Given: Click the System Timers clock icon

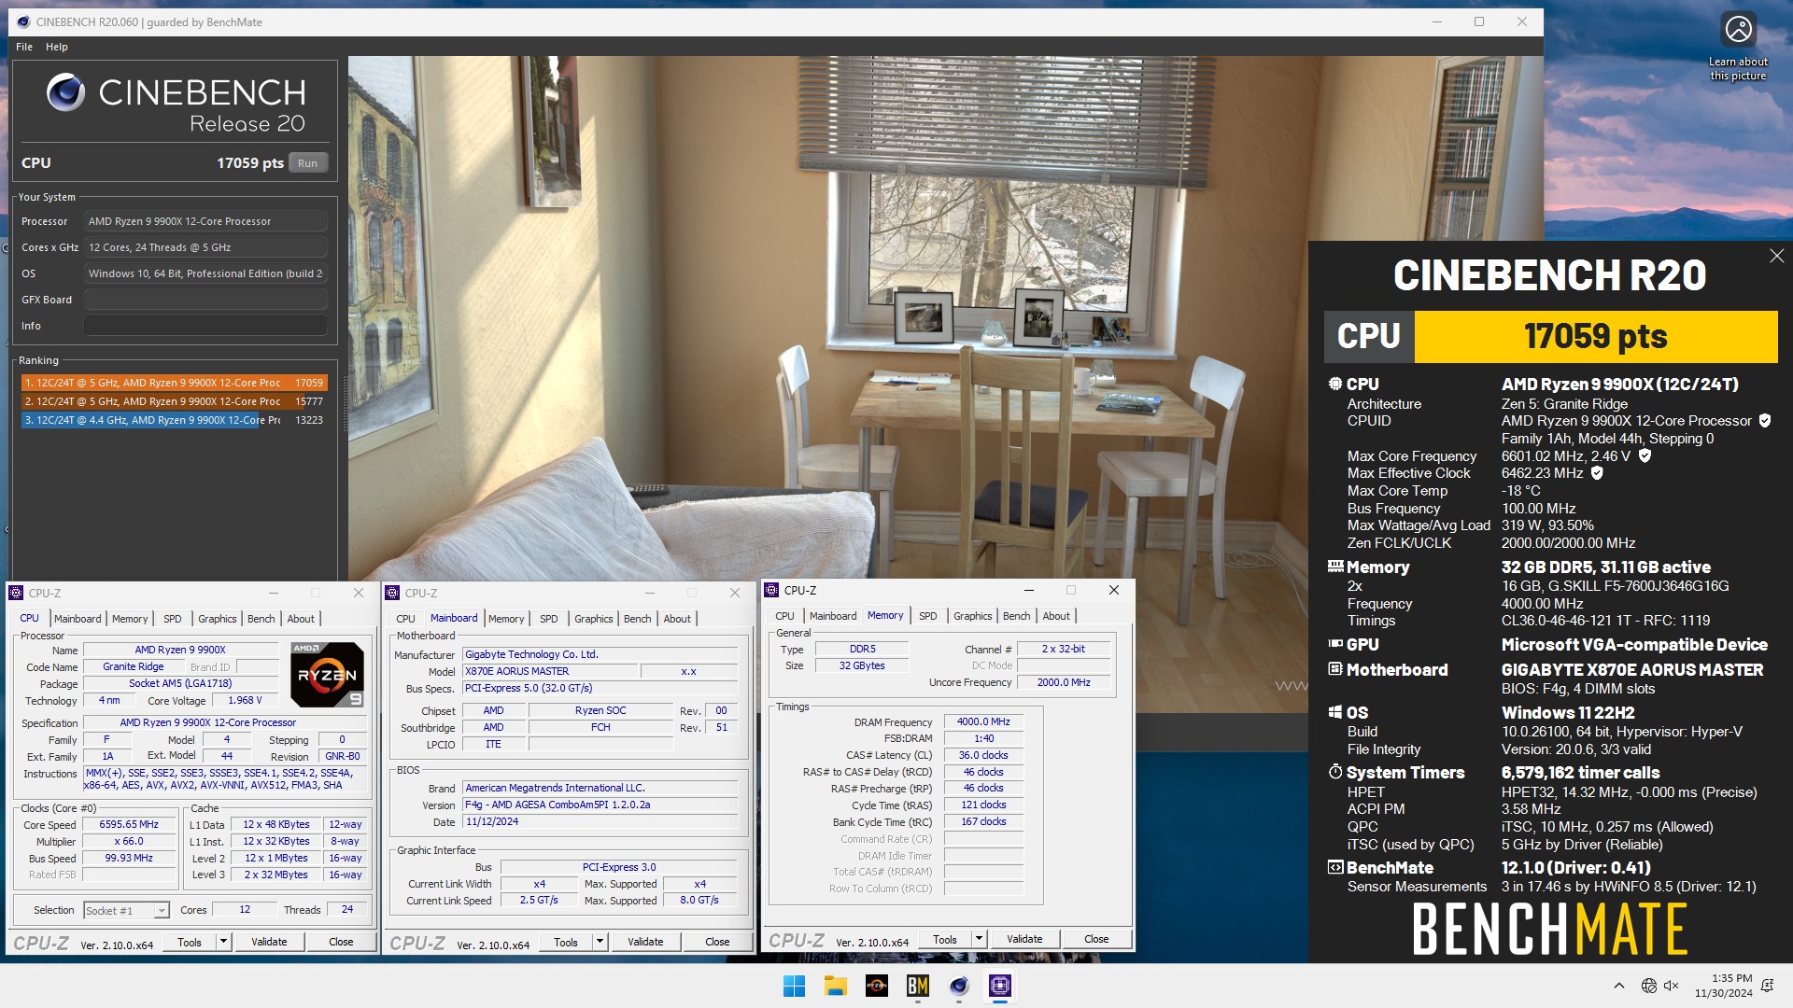Looking at the screenshot, I should click(1335, 772).
